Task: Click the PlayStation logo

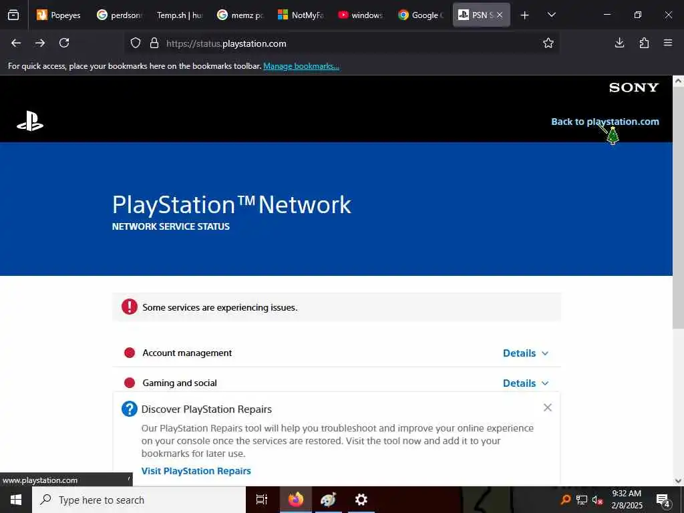Action: [30, 121]
